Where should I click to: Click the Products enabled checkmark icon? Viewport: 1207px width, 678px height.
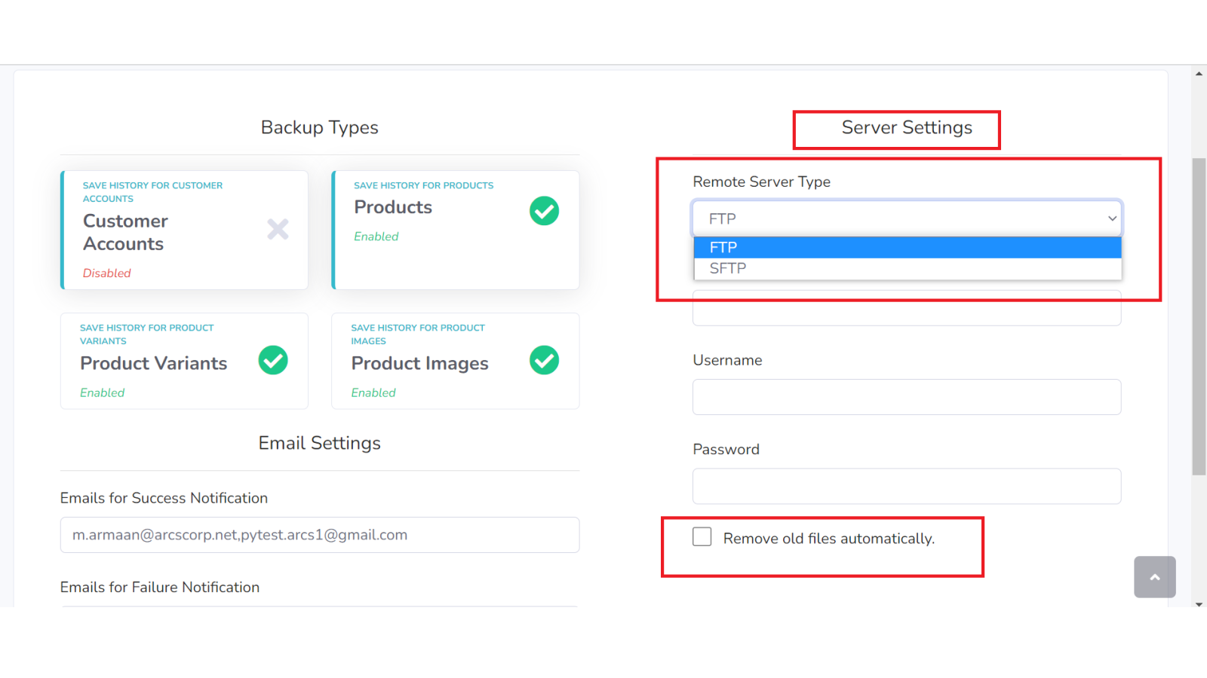click(544, 211)
